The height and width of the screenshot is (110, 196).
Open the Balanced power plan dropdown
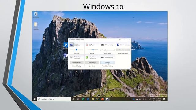point(107,50)
